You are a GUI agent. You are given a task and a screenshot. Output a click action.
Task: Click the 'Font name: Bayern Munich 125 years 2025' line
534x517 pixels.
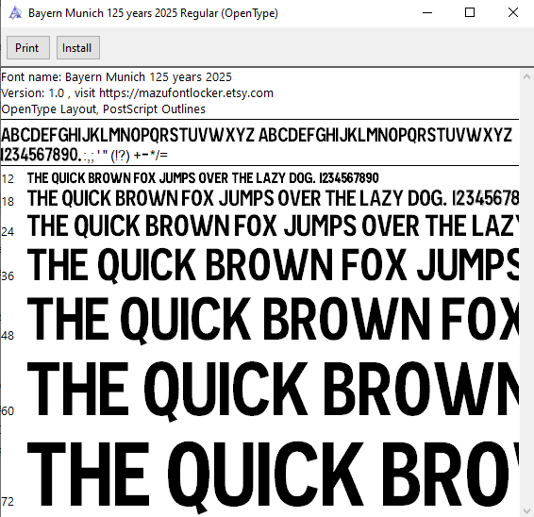click(116, 77)
